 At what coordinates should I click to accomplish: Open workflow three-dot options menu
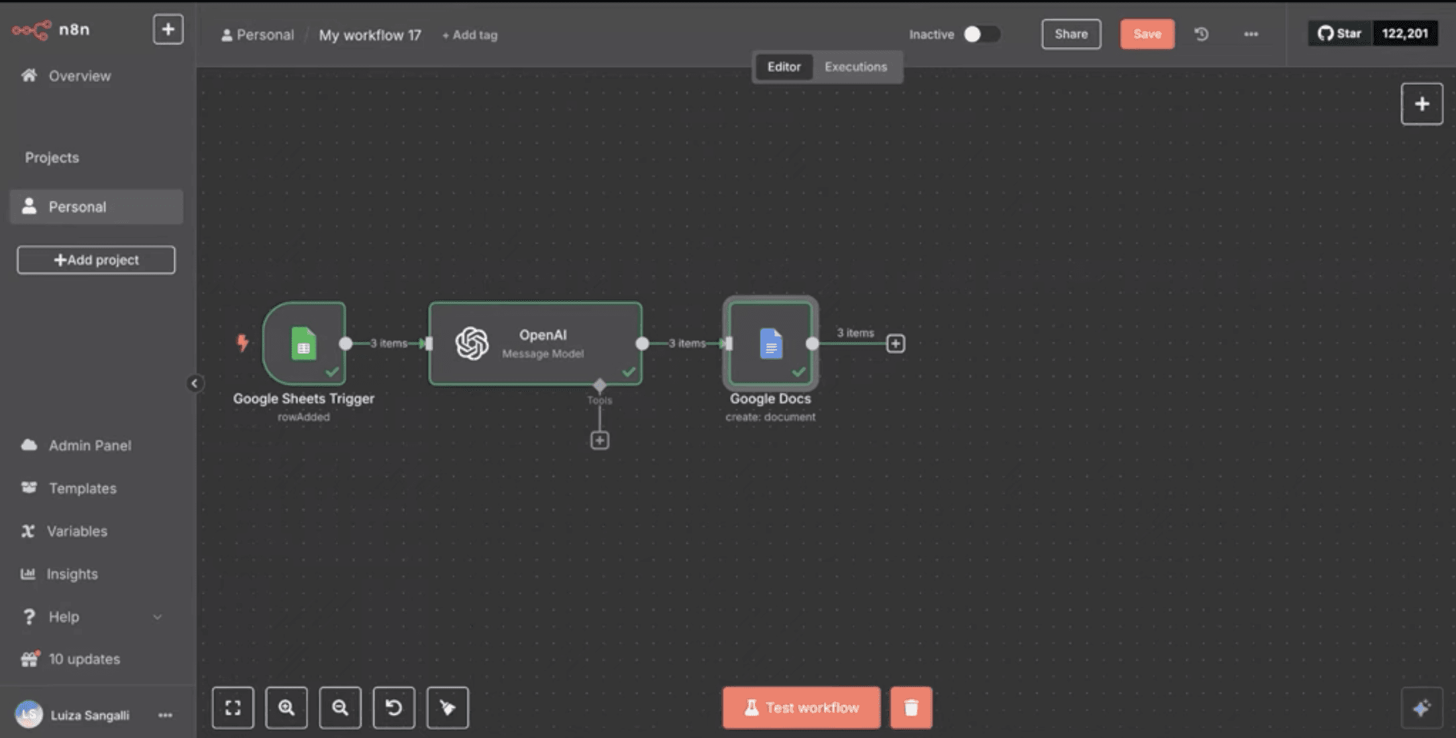click(1251, 34)
